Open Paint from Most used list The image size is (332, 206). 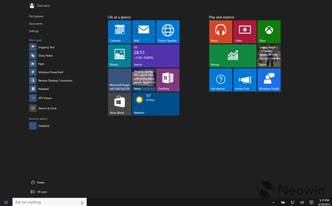(x=37, y=64)
